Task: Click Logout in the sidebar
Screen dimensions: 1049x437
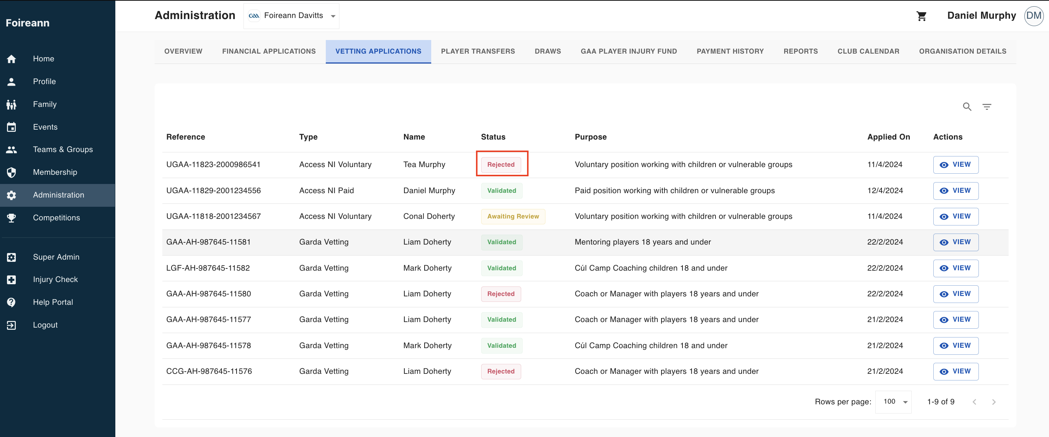Action: pyautogui.click(x=57, y=325)
